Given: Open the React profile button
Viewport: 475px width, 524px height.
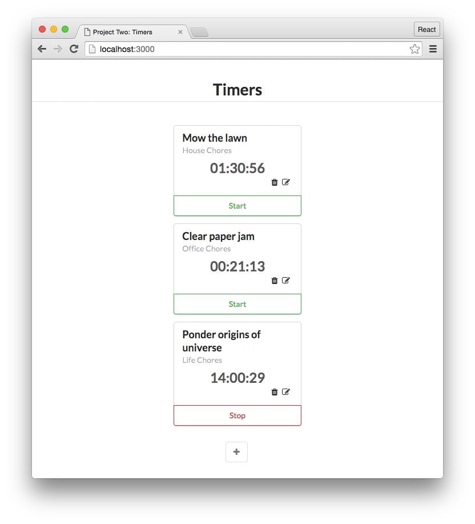Looking at the screenshot, I should [426, 29].
